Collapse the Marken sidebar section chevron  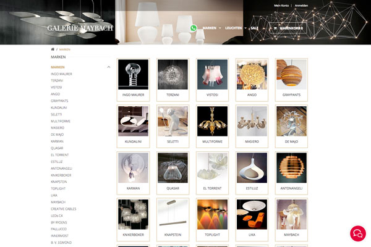(109, 67)
